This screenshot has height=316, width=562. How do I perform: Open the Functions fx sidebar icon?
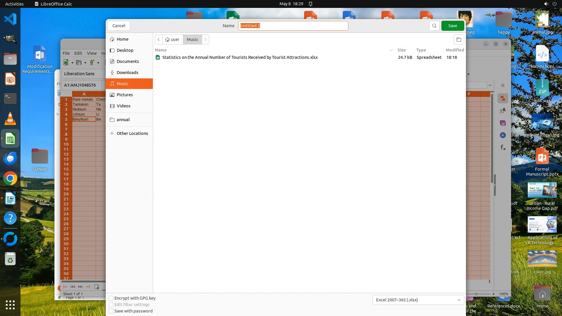[503, 147]
